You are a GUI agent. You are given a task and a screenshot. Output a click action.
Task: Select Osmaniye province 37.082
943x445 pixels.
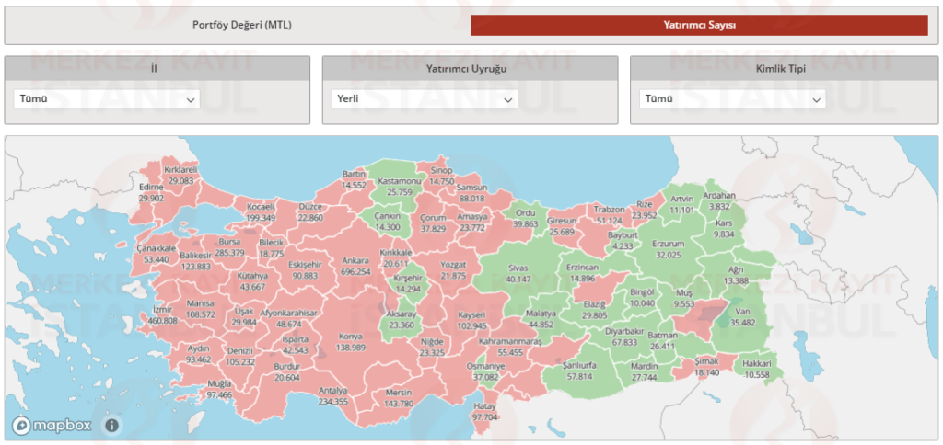485,371
